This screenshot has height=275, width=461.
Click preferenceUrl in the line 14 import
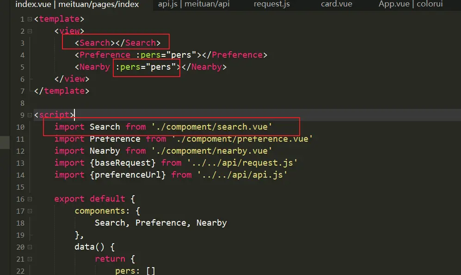[x=128, y=175]
